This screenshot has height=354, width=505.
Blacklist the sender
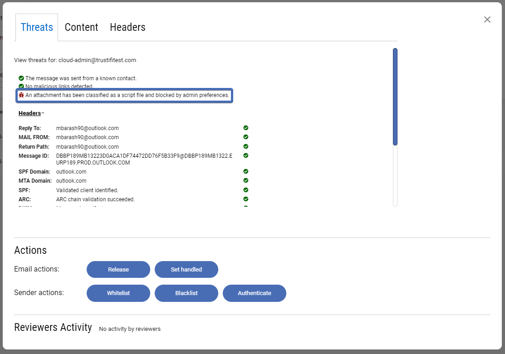pyautogui.click(x=186, y=293)
